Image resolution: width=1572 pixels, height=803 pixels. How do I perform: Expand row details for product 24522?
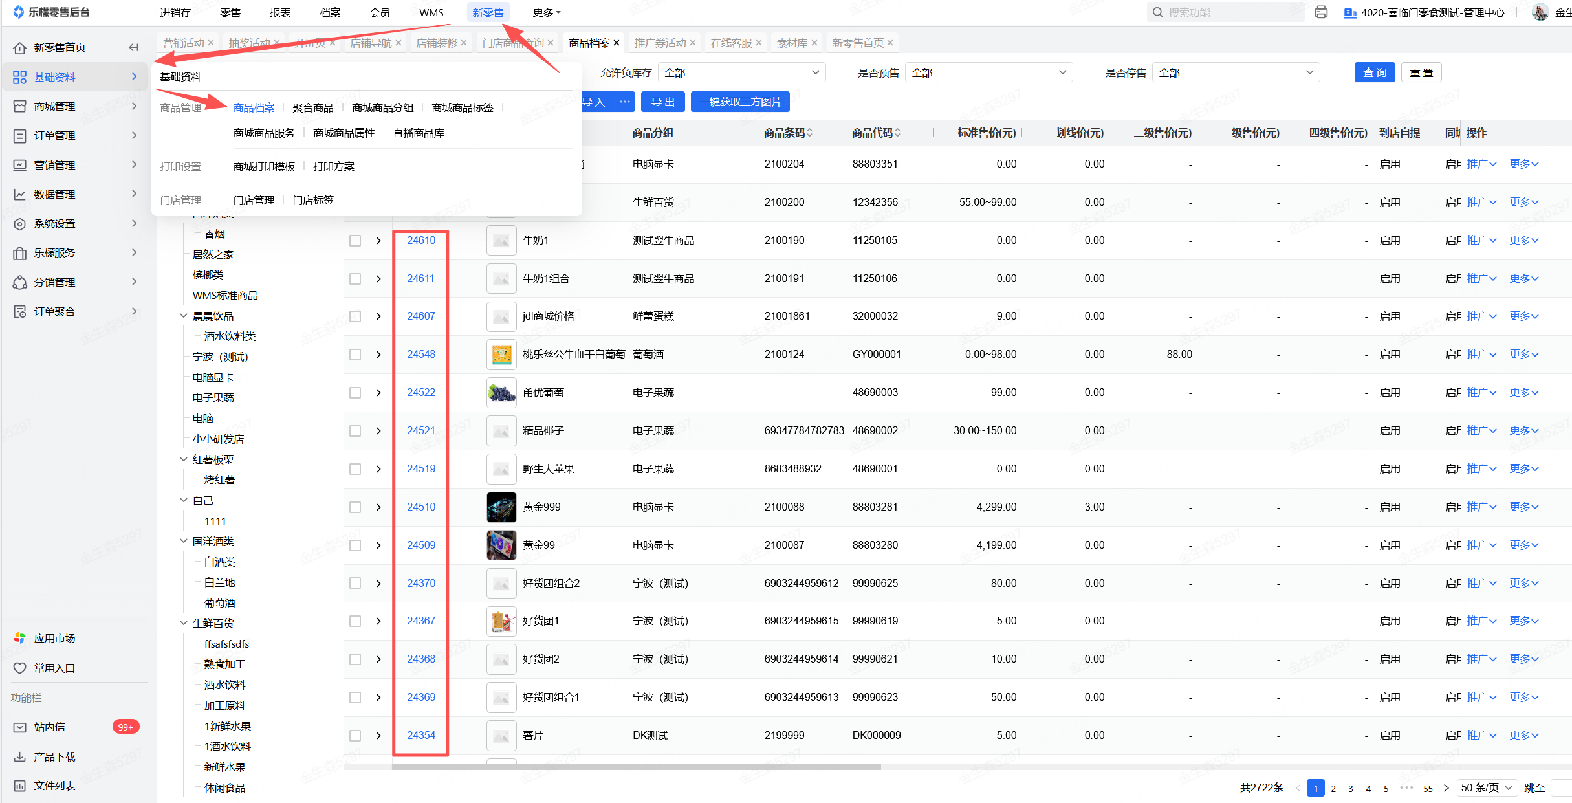(x=378, y=393)
